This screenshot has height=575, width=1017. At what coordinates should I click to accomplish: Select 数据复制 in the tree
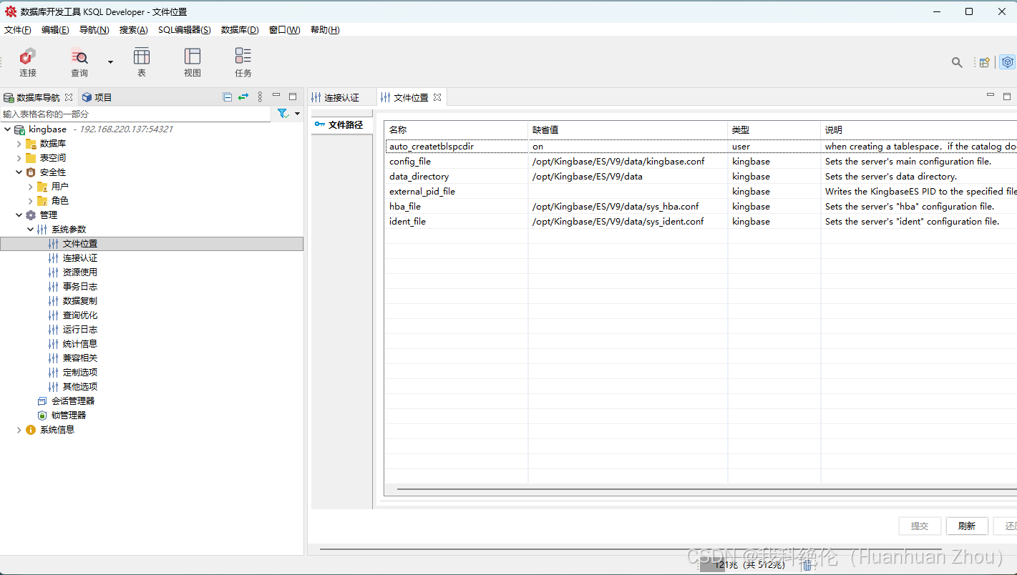[x=79, y=301]
